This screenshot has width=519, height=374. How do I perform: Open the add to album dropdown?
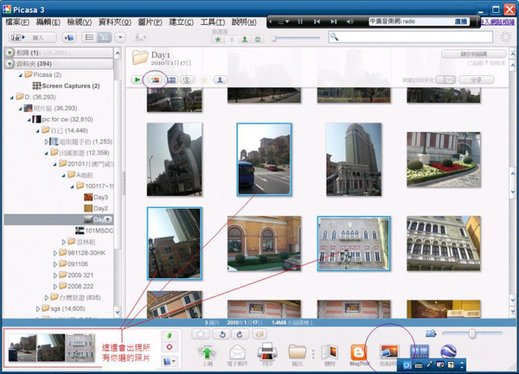(x=170, y=361)
